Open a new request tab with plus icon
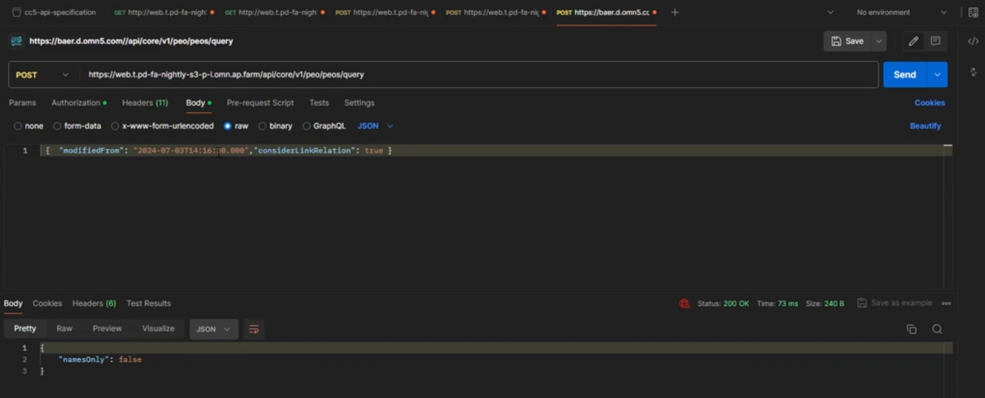The height and width of the screenshot is (398, 985). coord(674,12)
